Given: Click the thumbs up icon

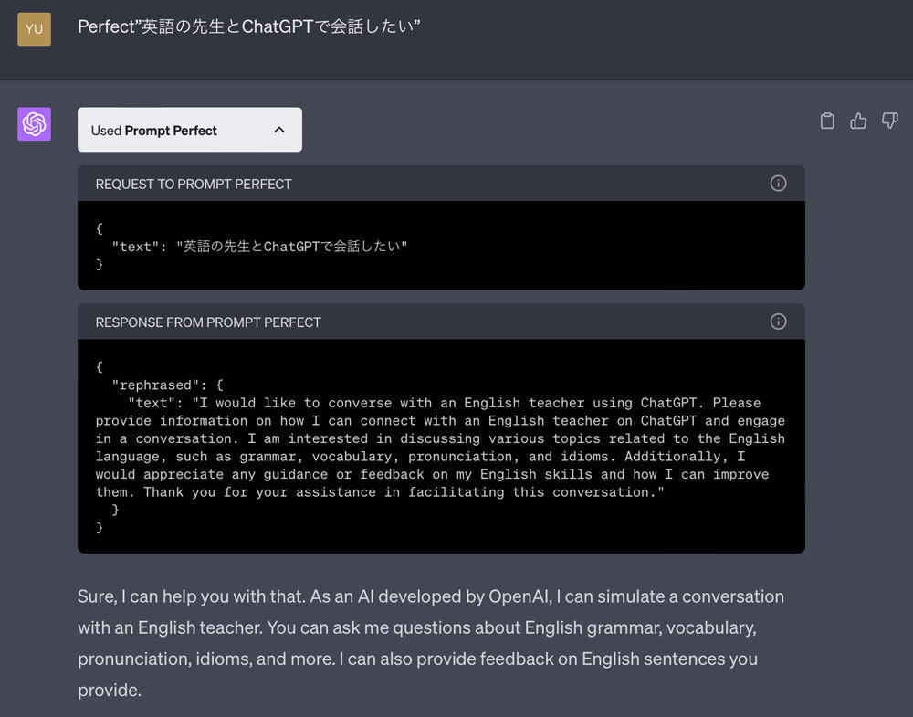Looking at the screenshot, I should tap(858, 121).
